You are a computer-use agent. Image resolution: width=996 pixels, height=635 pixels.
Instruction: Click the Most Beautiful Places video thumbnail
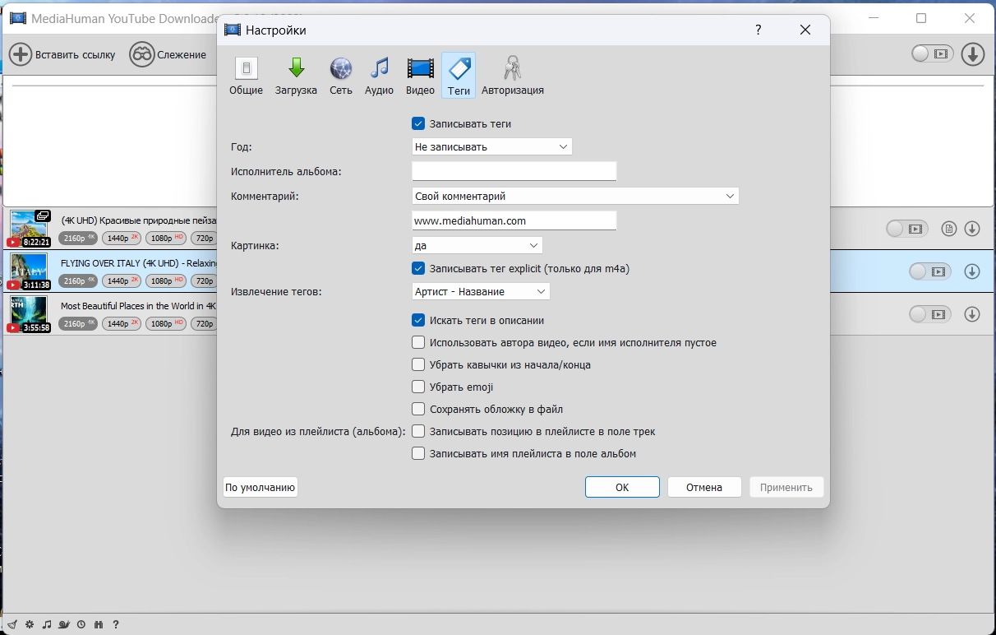(x=29, y=314)
